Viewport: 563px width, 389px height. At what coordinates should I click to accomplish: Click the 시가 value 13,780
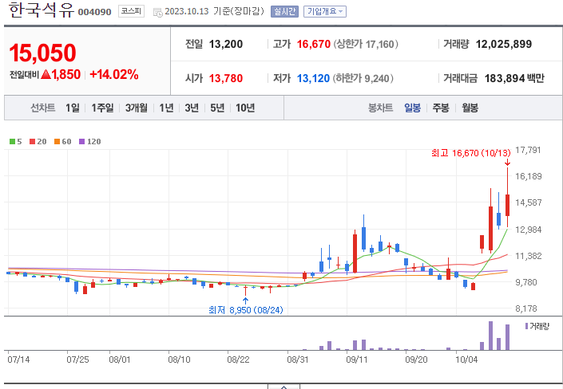click(x=226, y=78)
